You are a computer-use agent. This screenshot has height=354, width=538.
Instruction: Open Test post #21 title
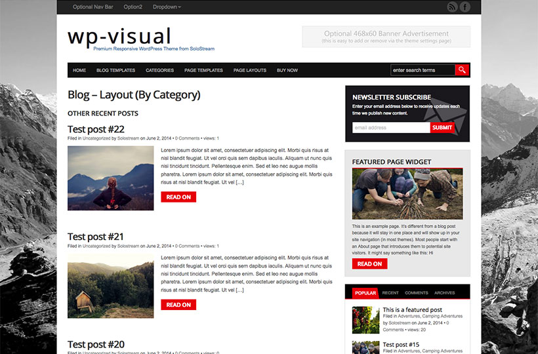(x=95, y=237)
